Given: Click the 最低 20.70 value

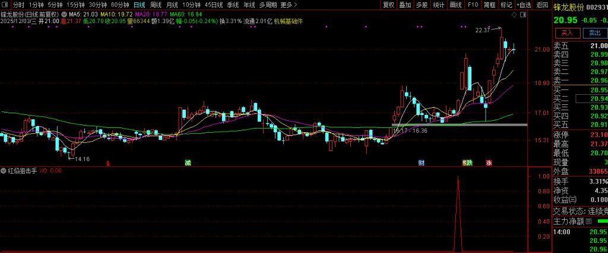Looking at the screenshot, I should pyautogui.click(x=598, y=153).
